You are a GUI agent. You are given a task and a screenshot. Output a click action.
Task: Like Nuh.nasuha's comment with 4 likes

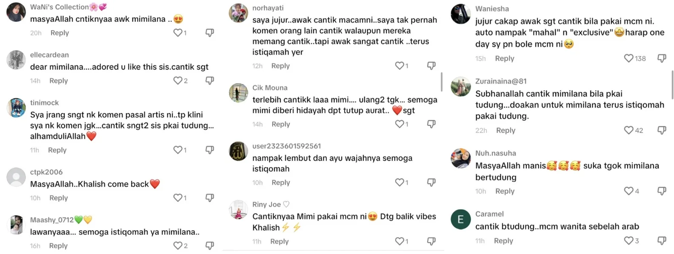coord(628,191)
